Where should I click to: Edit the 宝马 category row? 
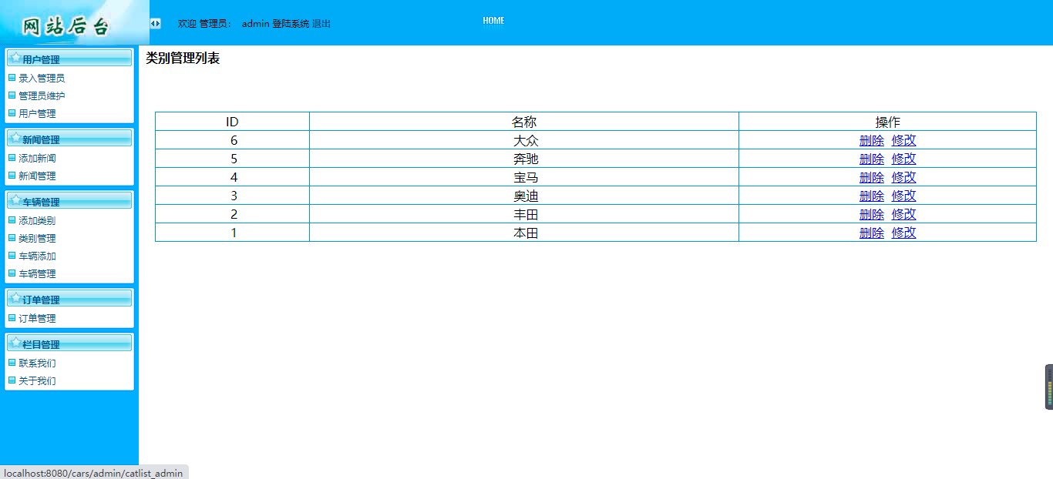pos(904,177)
